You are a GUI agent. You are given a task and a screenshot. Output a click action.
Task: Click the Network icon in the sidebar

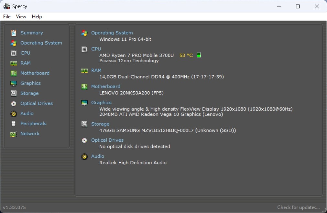coord(14,134)
